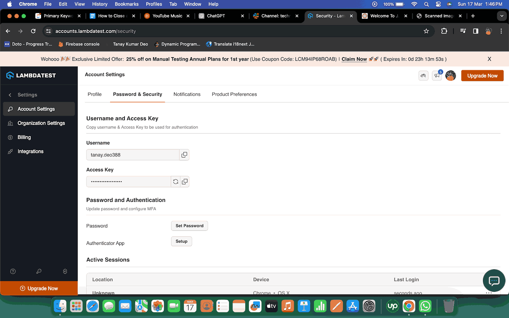The height and width of the screenshot is (318, 509).
Task: Click the Claim Now offer link
Action: click(x=354, y=59)
